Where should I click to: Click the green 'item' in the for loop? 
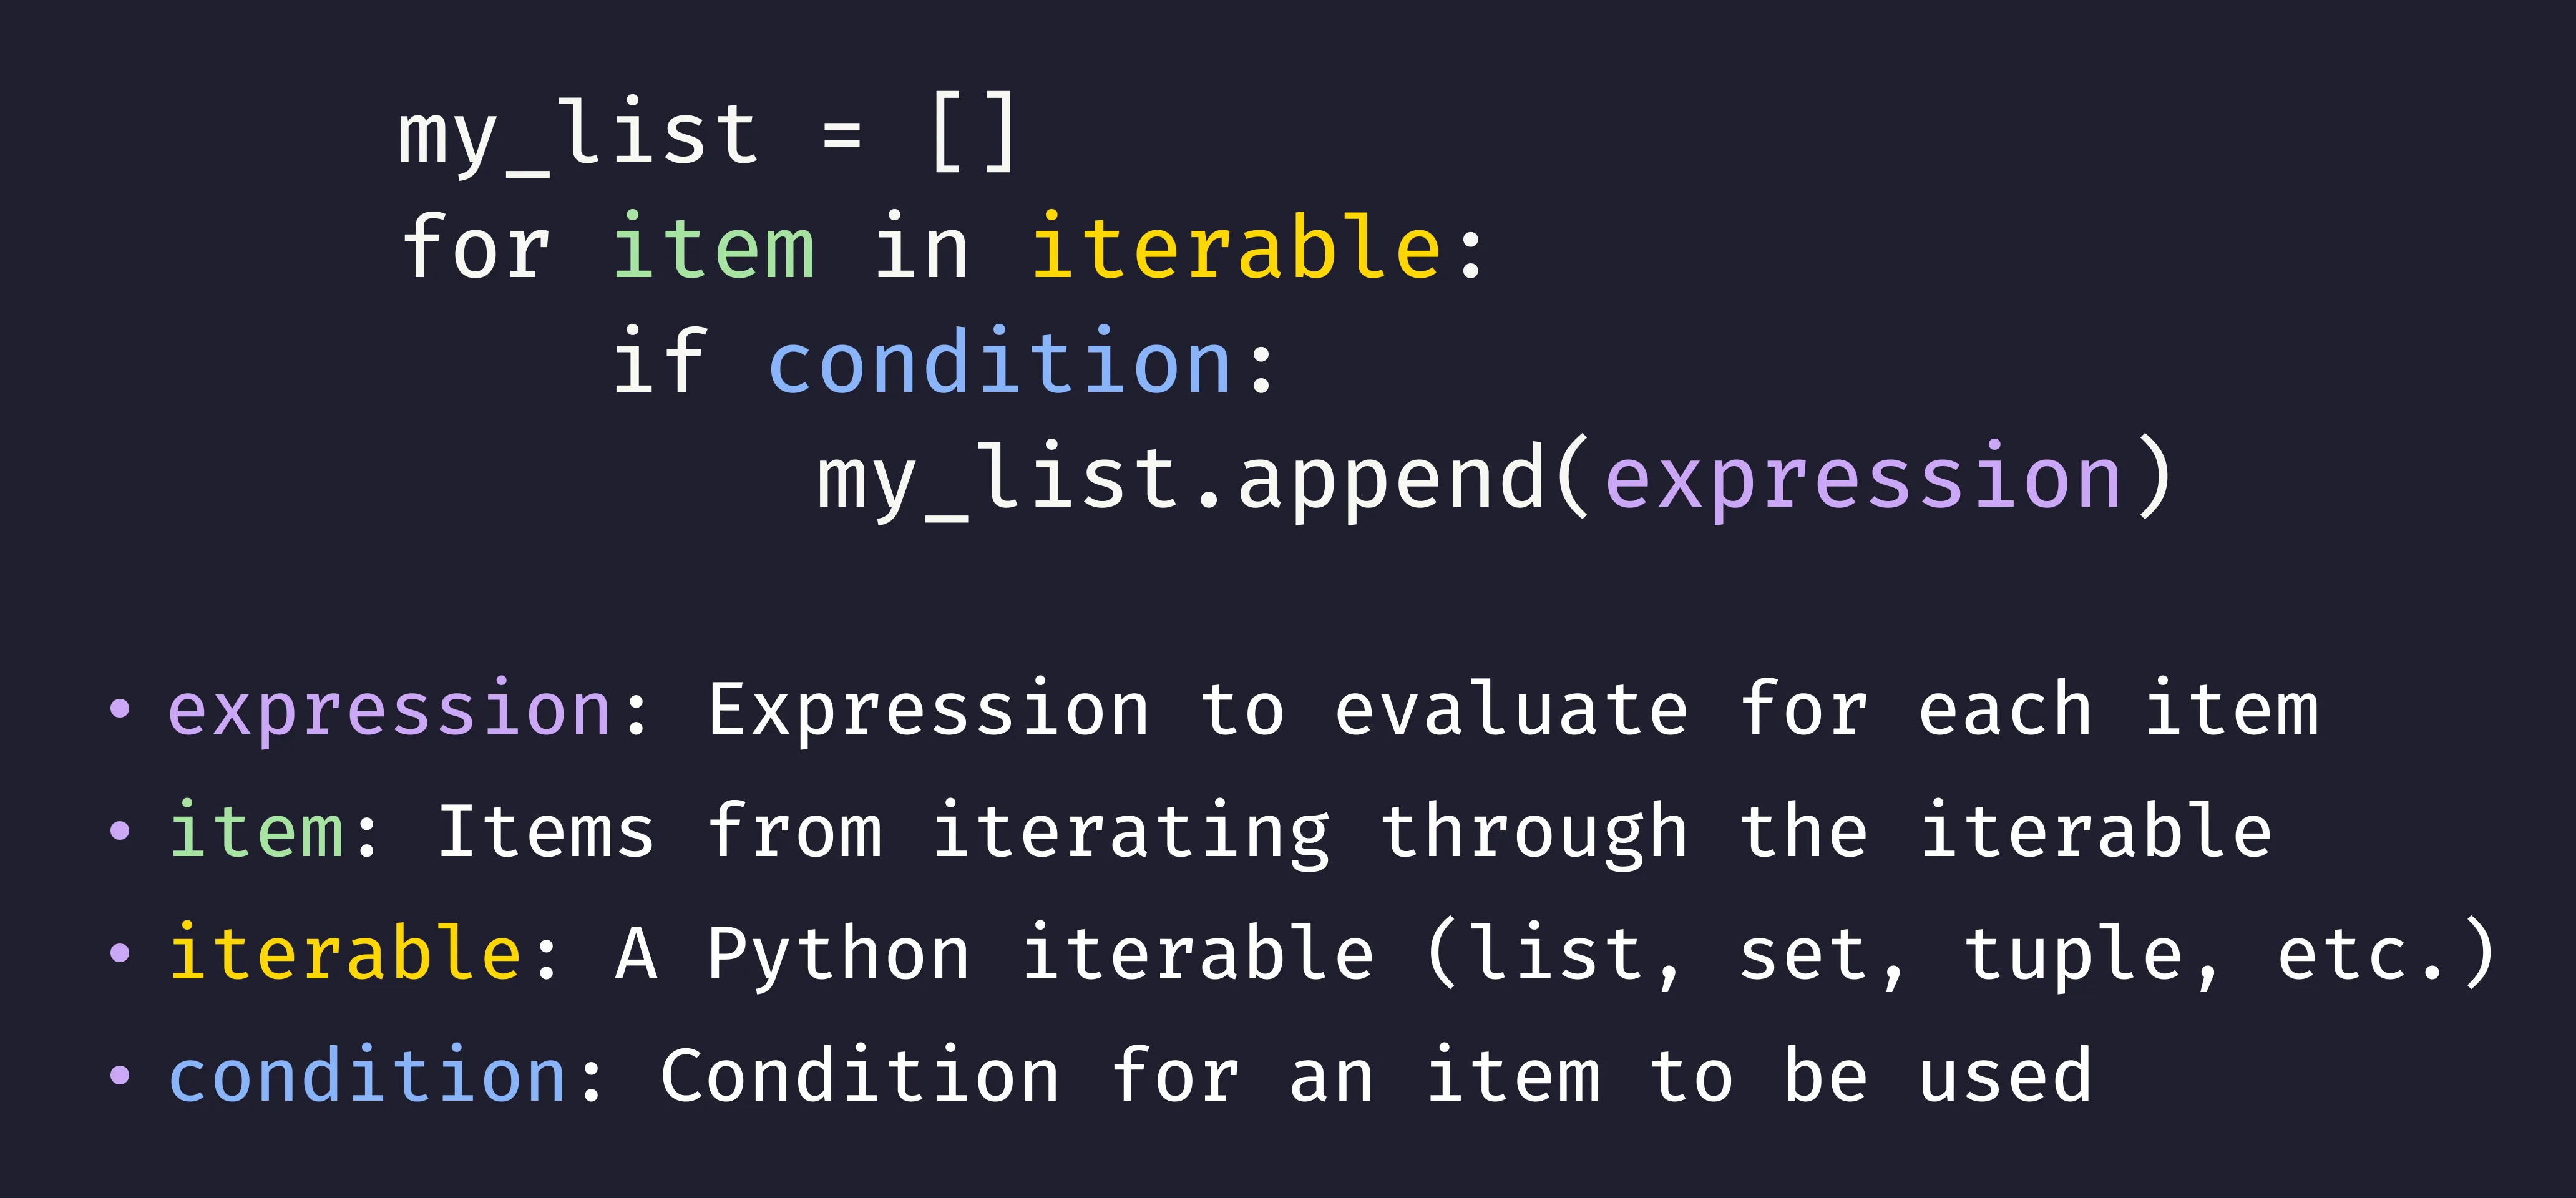click(x=714, y=246)
